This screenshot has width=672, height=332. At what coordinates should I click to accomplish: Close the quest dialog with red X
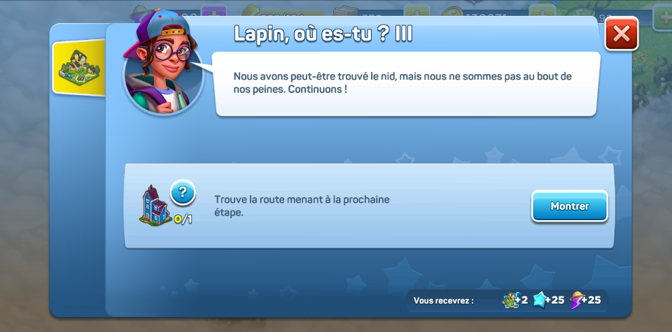[x=621, y=34]
